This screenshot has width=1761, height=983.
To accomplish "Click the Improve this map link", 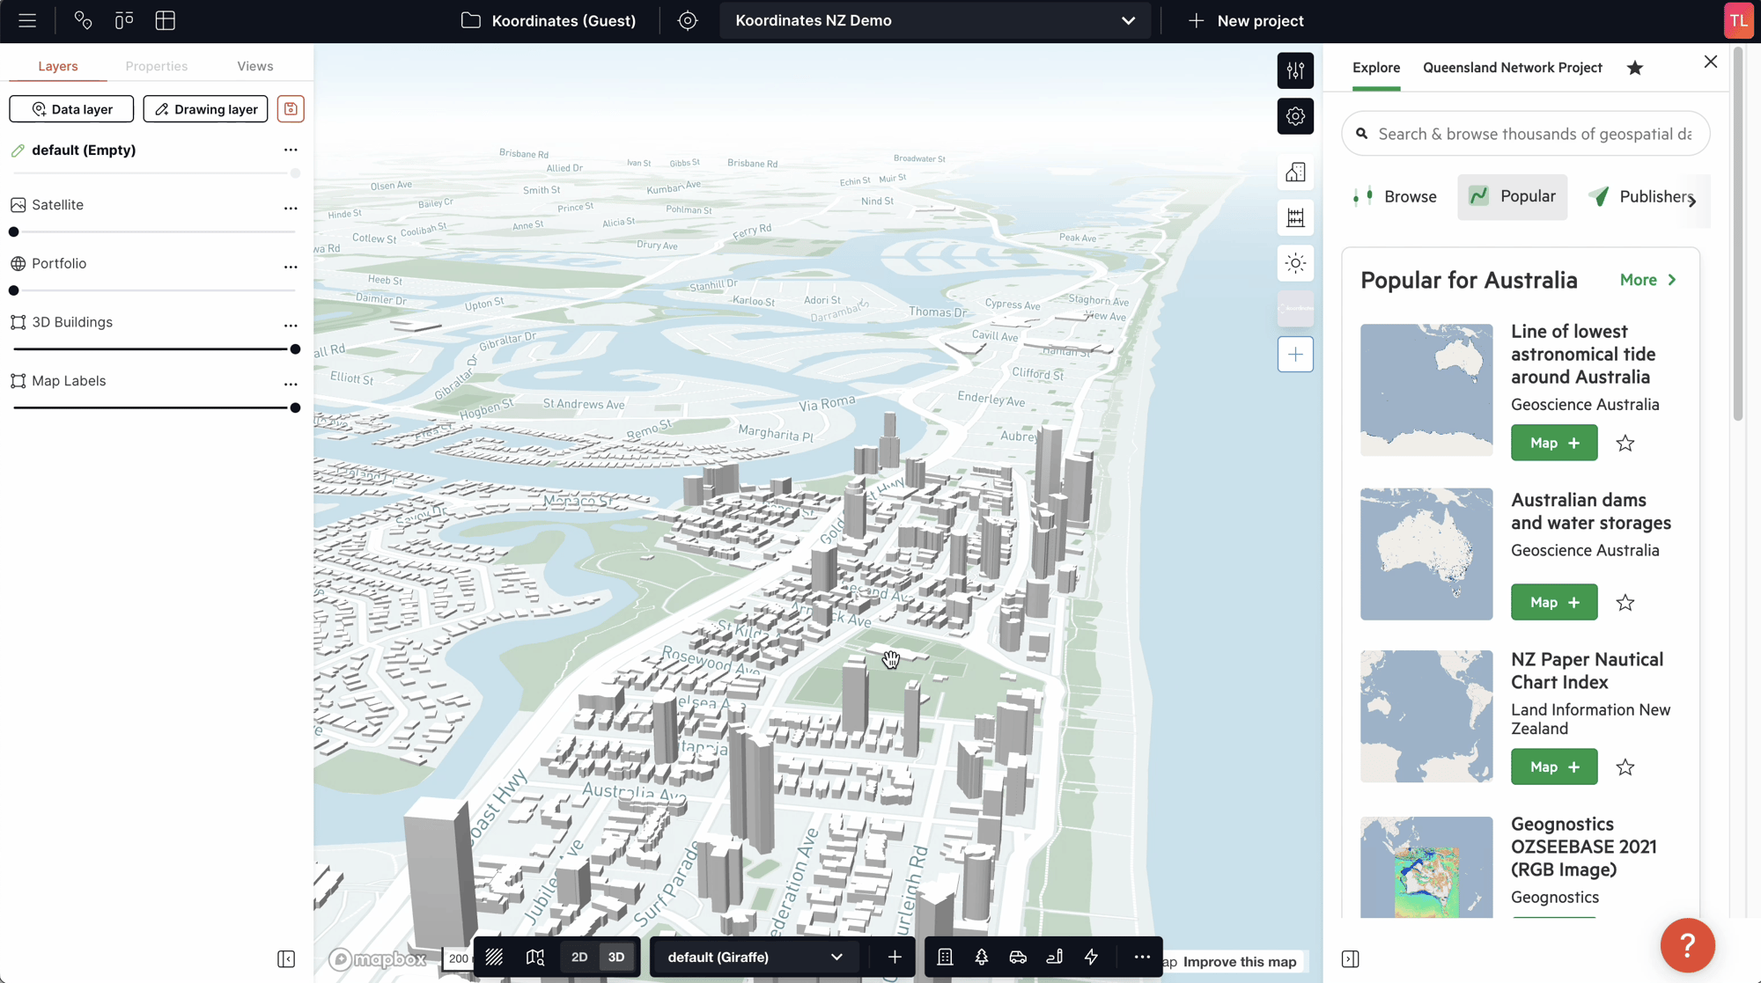I will point(1240,962).
